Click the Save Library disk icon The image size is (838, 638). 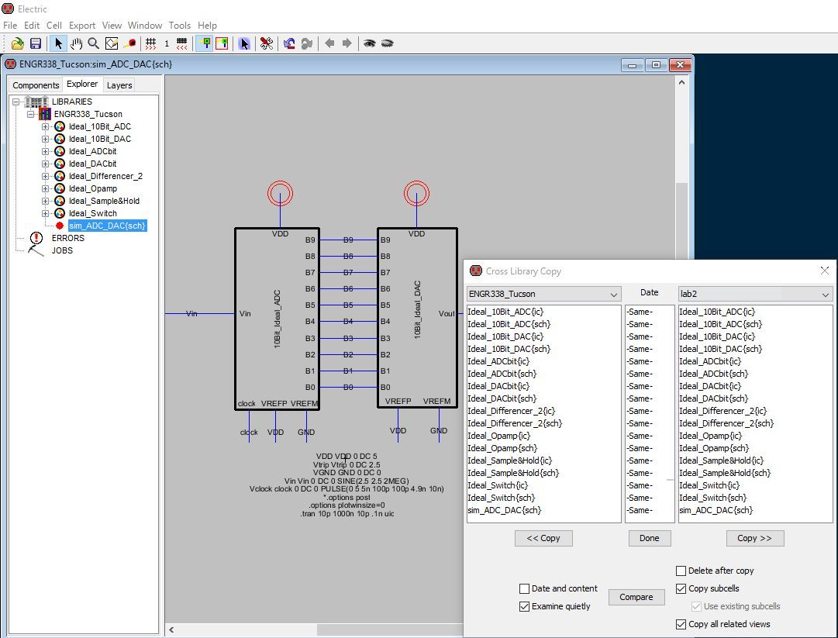click(35, 43)
